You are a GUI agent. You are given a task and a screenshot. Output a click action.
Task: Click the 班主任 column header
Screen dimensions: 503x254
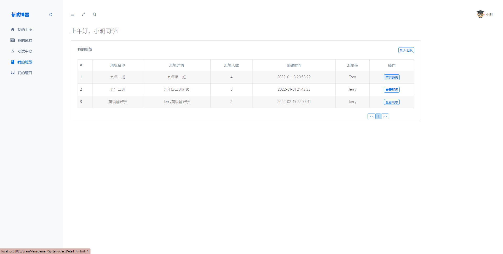pos(352,65)
